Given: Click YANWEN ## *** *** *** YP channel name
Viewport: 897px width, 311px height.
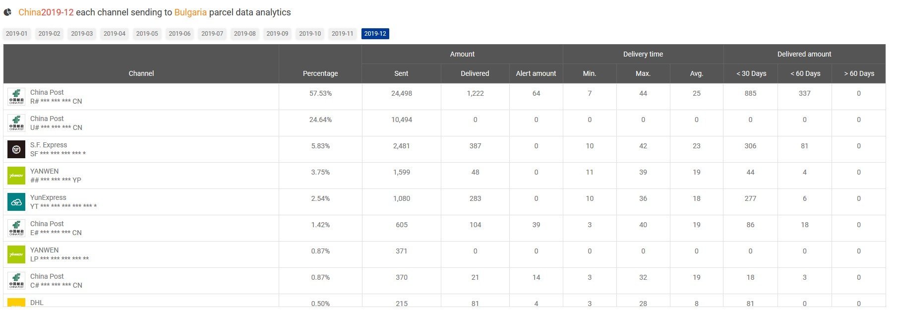Looking at the screenshot, I should [x=56, y=176].
